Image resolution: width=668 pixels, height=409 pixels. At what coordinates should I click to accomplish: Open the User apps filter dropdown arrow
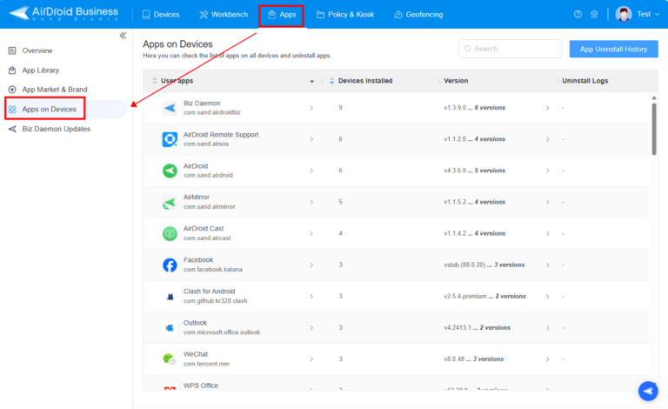[x=312, y=82]
